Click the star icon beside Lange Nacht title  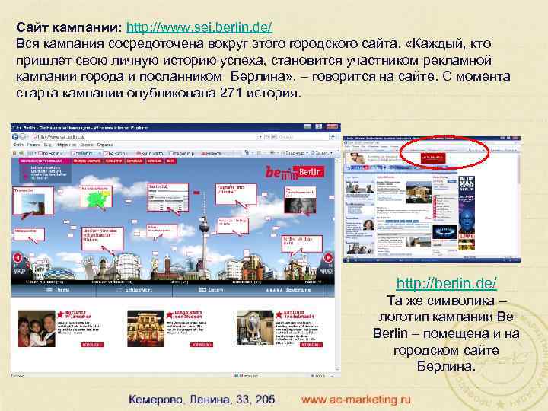coord(170,314)
